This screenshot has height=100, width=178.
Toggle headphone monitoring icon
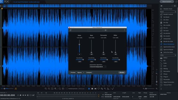pyautogui.click(x=18, y=95)
